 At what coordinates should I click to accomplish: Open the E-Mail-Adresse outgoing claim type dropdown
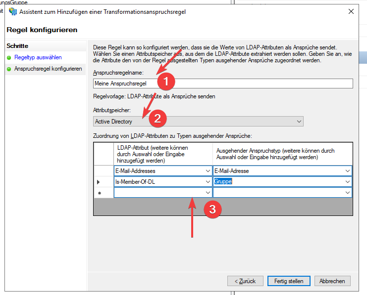(x=347, y=171)
